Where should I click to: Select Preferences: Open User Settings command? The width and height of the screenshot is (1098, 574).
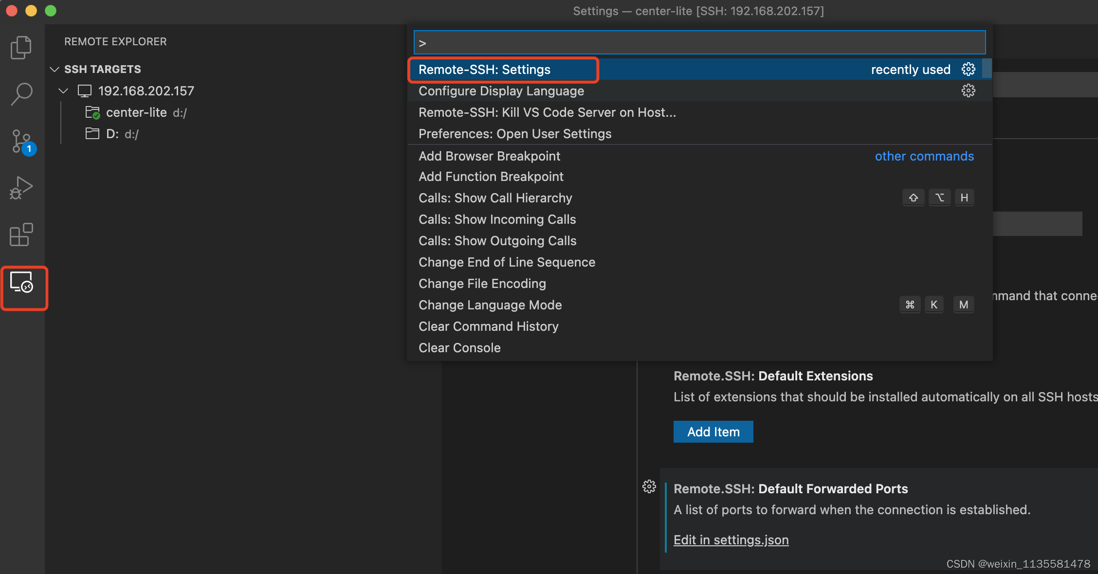tap(514, 134)
